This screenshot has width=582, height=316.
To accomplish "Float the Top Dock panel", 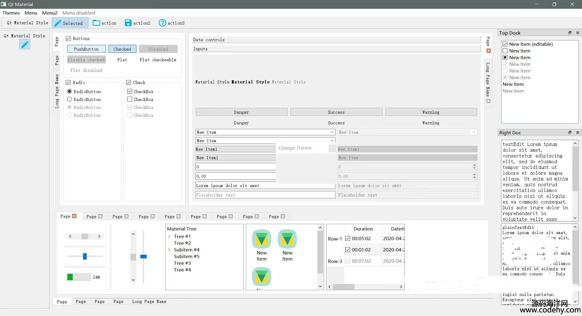I will (570, 33).
